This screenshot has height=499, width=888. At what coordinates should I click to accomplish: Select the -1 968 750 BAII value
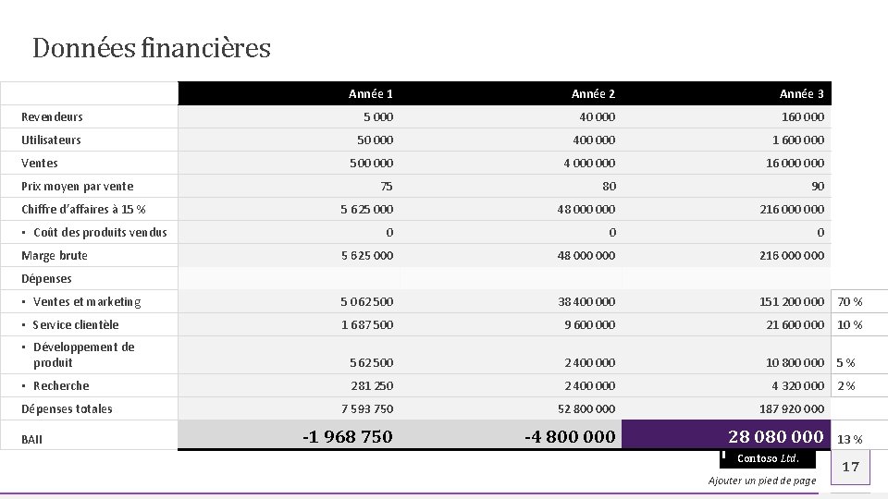click(x=348, y=435)
